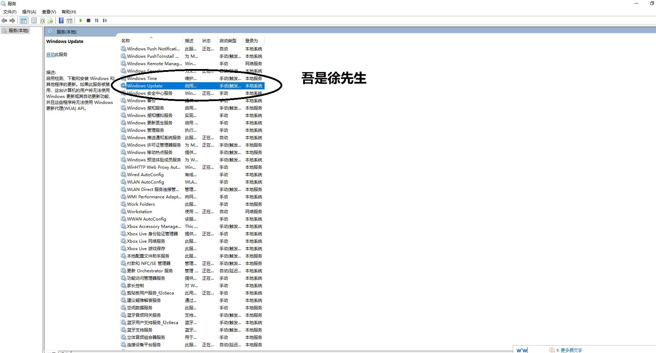Open the Export List tool
656x353 pixels.
click(51, 20)
